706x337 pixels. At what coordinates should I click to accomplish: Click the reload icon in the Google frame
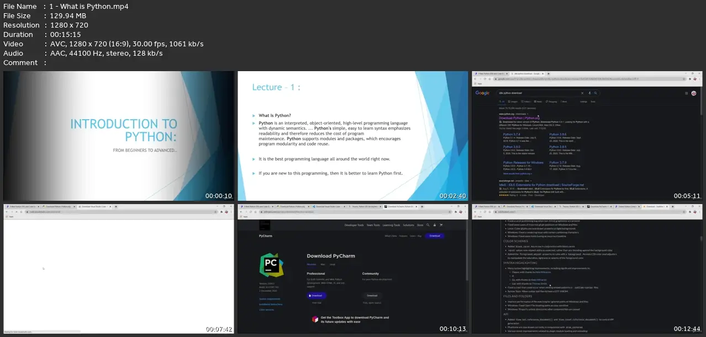pos(484,79)
